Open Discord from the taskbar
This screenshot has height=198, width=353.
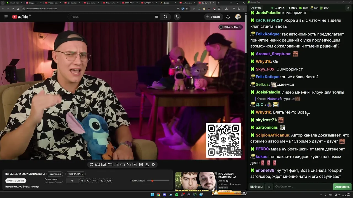point(164,195)
